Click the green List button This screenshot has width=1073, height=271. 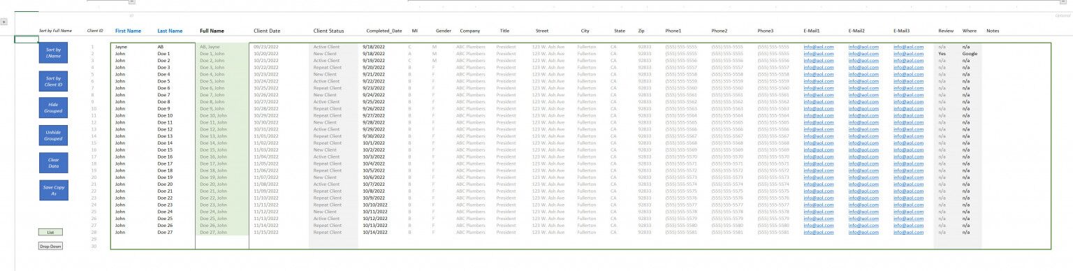[50, 232]
